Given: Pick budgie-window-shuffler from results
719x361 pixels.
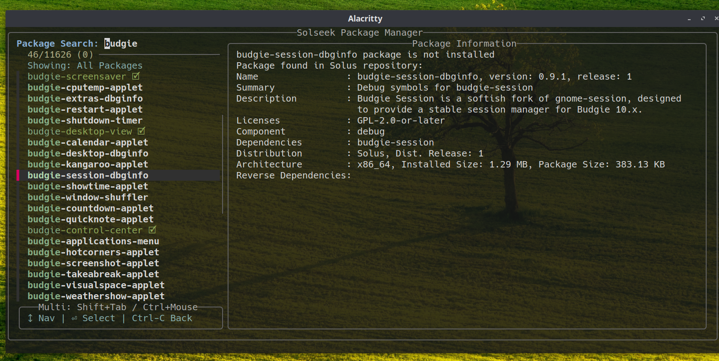Looking at the screenshot, I should pyautogui.click(x=87, y=197).
